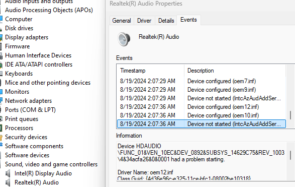Image resolution: width=295 pixels, height=187 pixels.
Task: Click the Information box scrollbar thumb
Action: click(290, 155)
